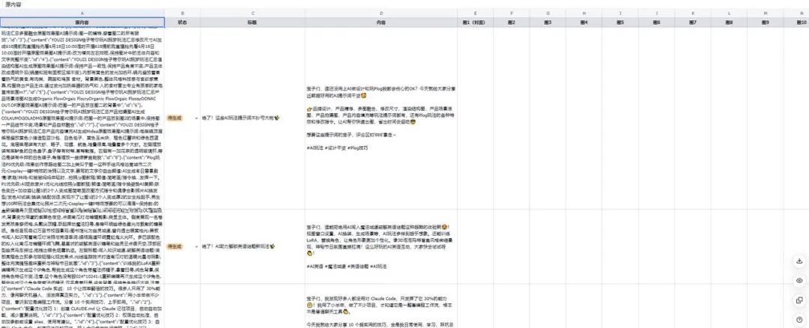Select title cell about AI玩法提示词
This screenshot has width=809, height=328.
[253, 118]
